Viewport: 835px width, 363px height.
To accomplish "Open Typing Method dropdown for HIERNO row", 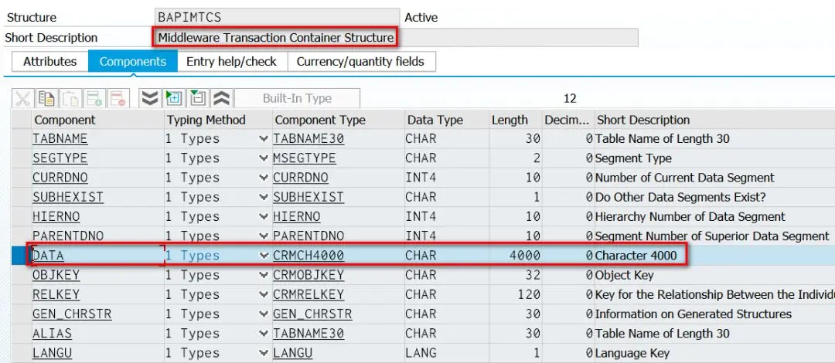I will (263, 217).
